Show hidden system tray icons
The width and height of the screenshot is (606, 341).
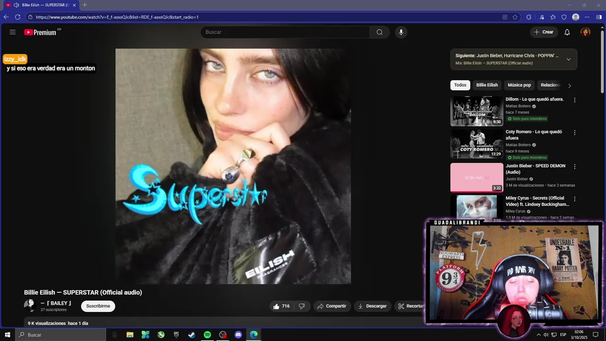tap(538, 335)
